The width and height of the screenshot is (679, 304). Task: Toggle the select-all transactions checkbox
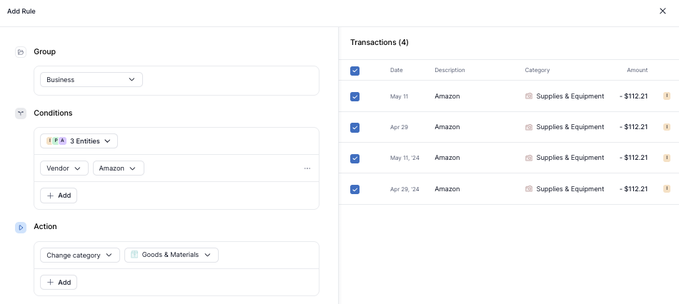[355, 71]
